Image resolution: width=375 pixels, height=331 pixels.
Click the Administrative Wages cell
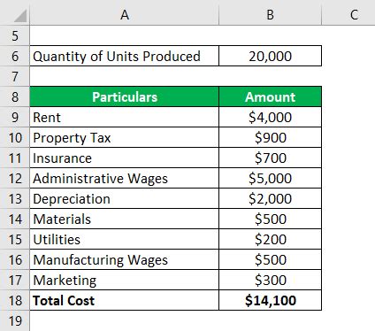tap(125, 178)
